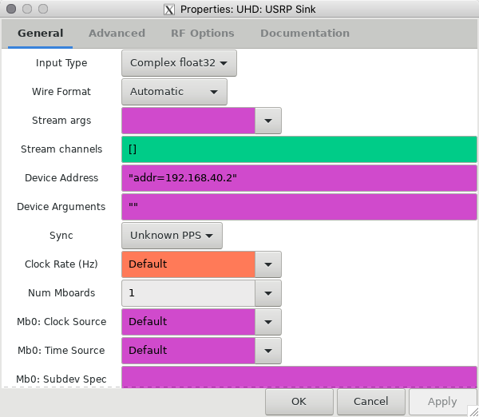Click the X11 icon in the title bar
This screenshot has height=417, width=479.
pyautogui.click(x=169, y=10)
